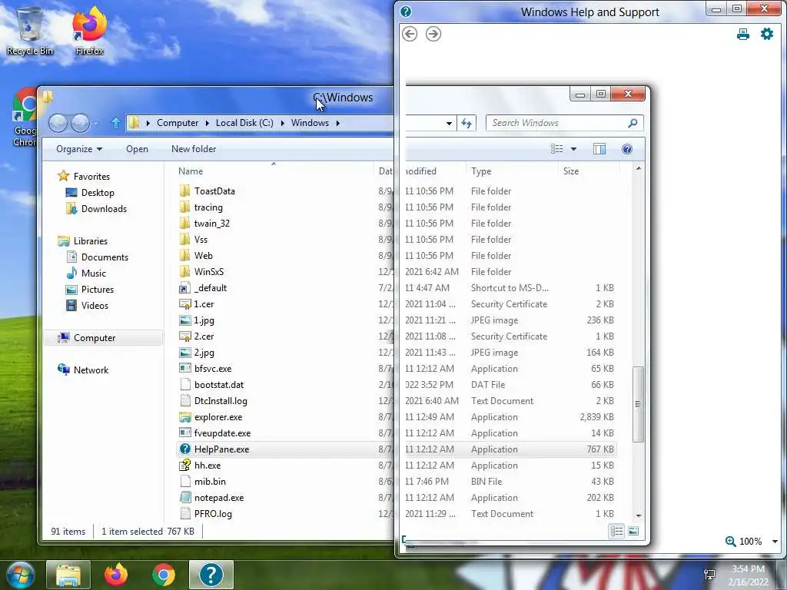Sort files by the Type column
Screen dimensions: 787x590
click(481, 171)
